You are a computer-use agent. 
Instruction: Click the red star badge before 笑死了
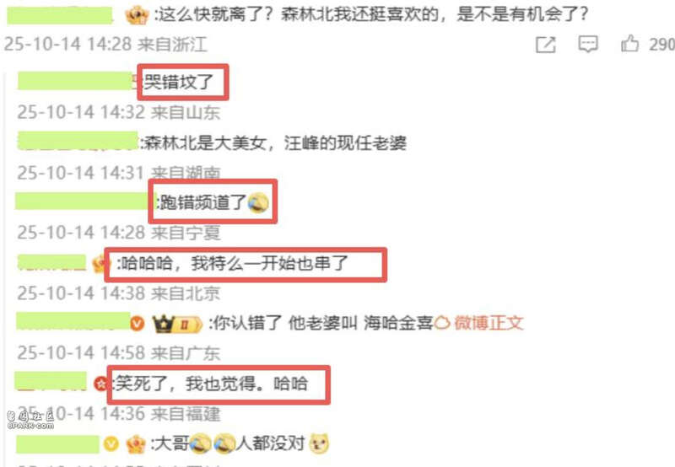100,384
